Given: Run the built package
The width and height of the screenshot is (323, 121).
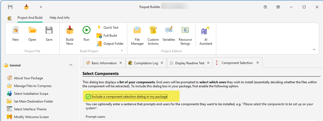Looking at the screenshot, I should [x=86, y=34].
